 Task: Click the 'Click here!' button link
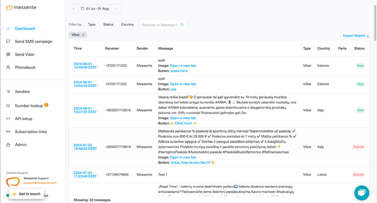point(183,123)
